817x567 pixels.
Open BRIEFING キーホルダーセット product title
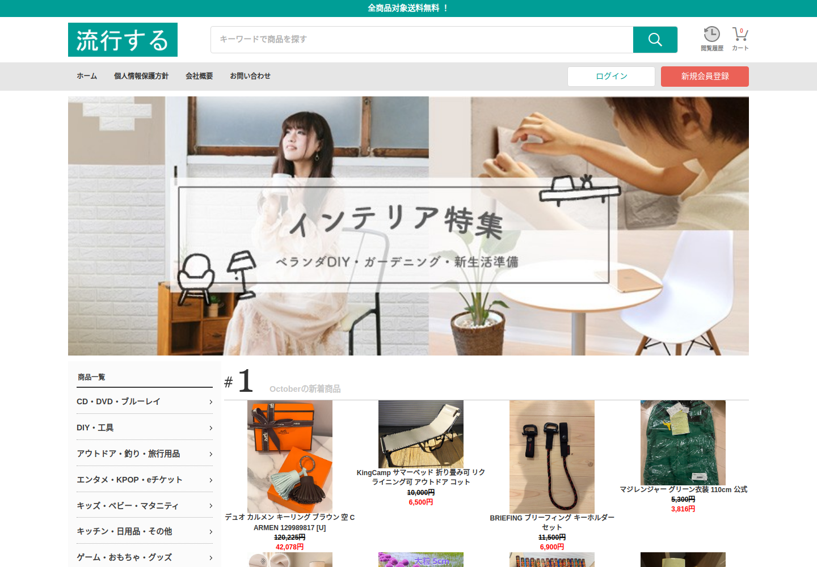pos(552,522)
